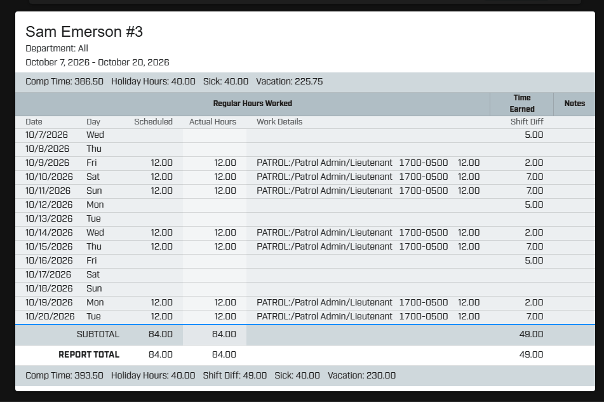Click the Regular Hours Worked column header
The image size is (604, 402).
point(252,104)
